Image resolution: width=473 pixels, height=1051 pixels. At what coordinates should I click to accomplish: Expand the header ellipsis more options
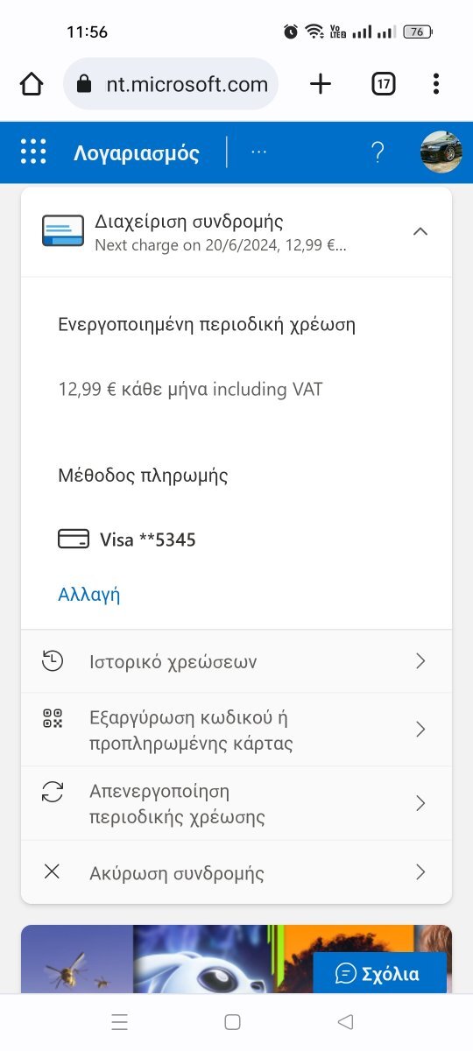258,152
